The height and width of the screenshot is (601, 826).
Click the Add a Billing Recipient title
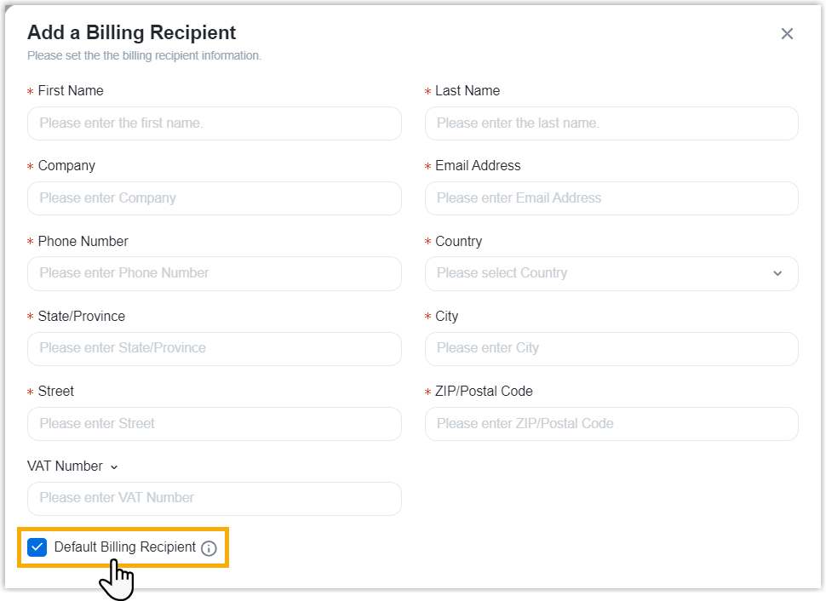point(131,33)
